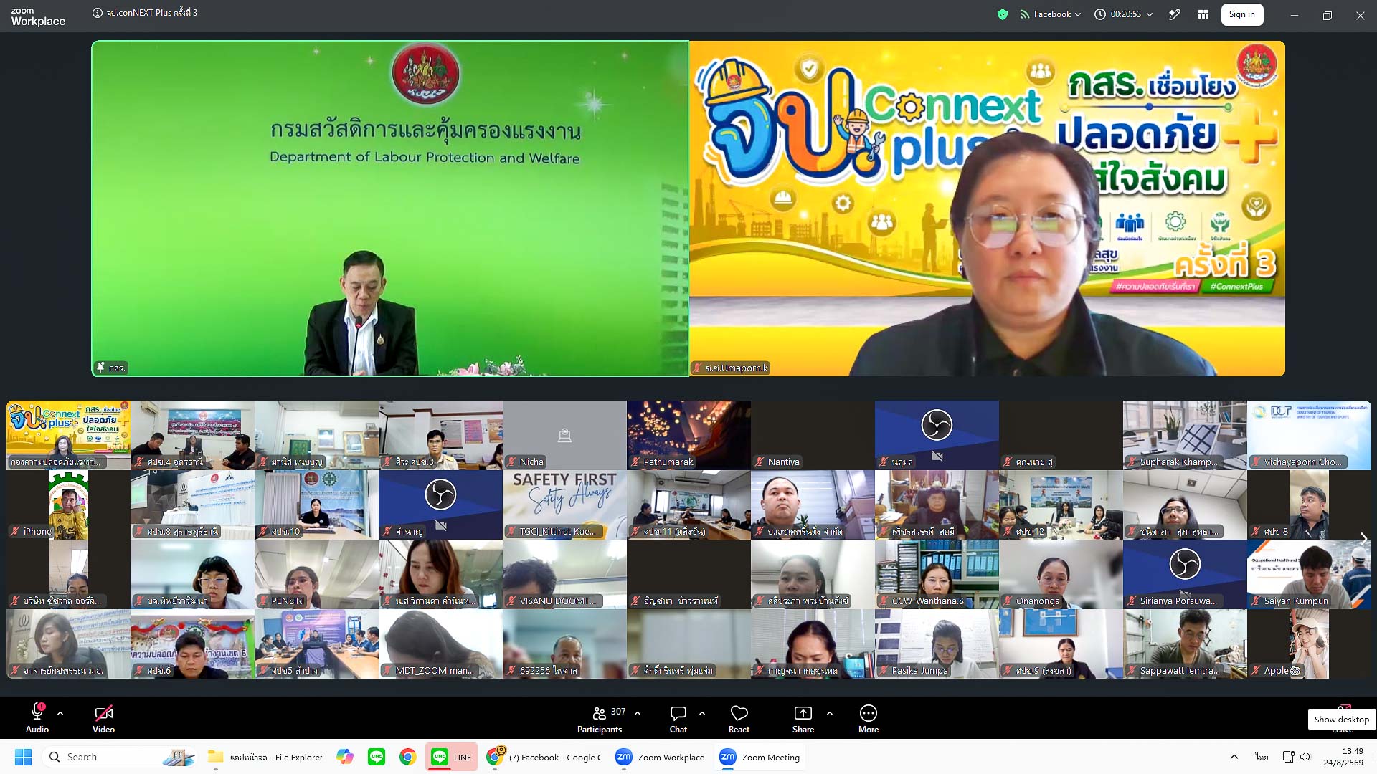Click the Show desktop tooltip button

[x=1341, y=719]
